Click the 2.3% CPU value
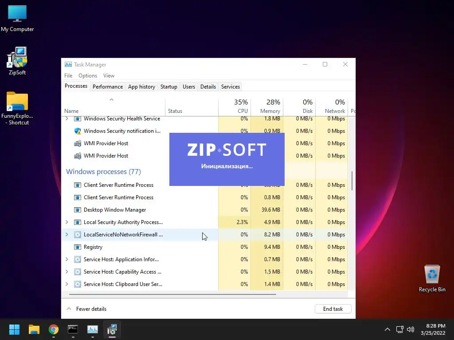 [242, 222]
